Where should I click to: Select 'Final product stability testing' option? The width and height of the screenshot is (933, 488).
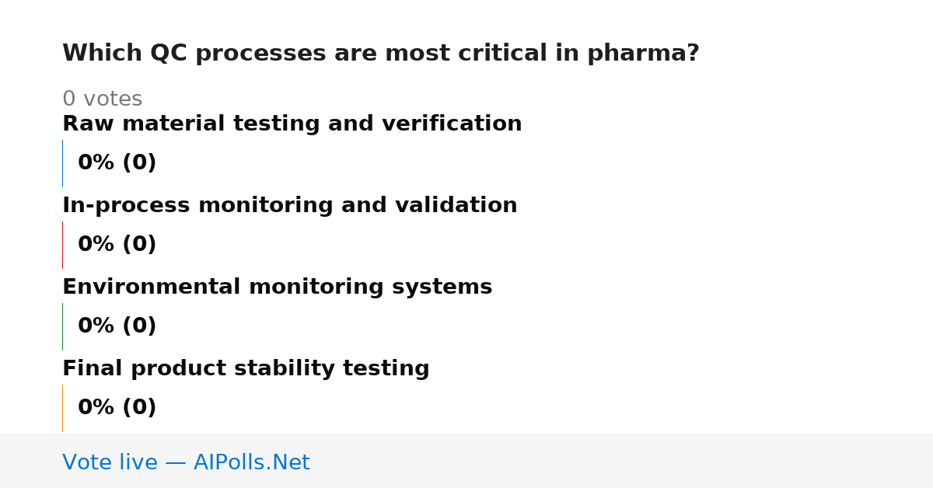(246, 369)
